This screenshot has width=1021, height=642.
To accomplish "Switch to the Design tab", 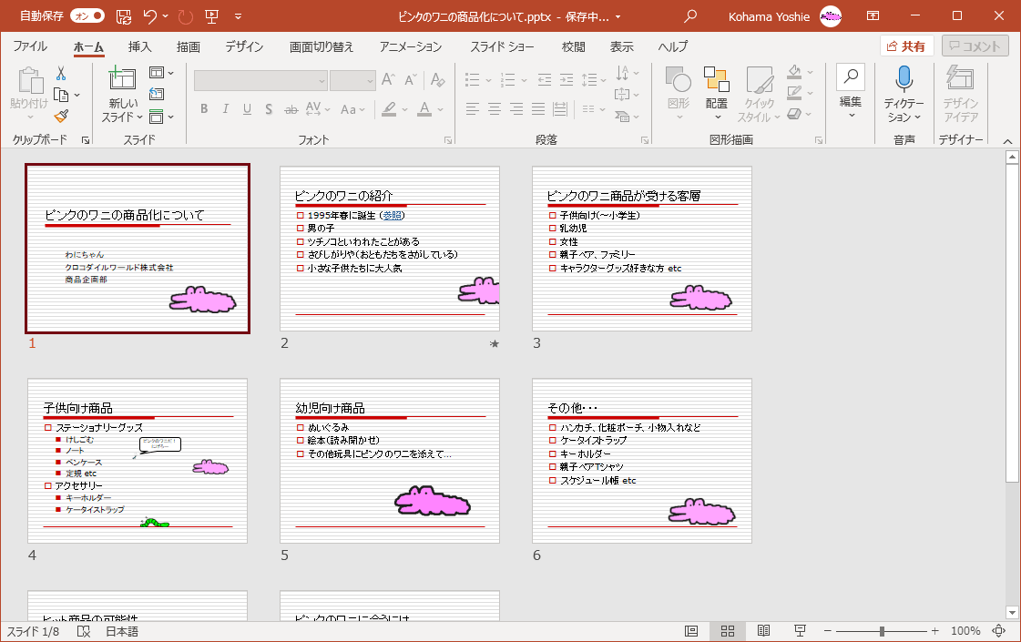I will pos(244,46).
